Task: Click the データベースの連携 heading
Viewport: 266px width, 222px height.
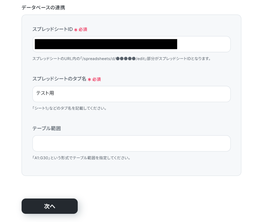Action: 43,8
